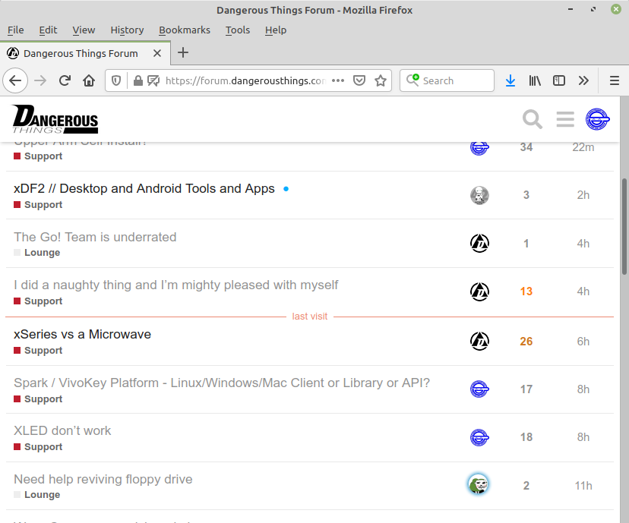
Task: Open the Library bookmarks/history icon
Action: (535, 80)
